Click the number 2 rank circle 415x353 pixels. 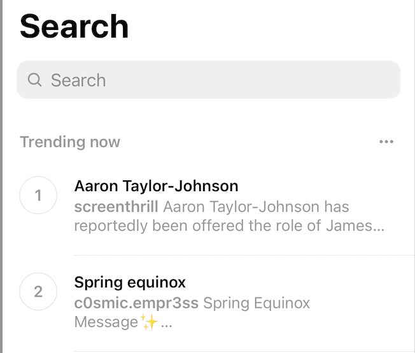tap(38, 291)
